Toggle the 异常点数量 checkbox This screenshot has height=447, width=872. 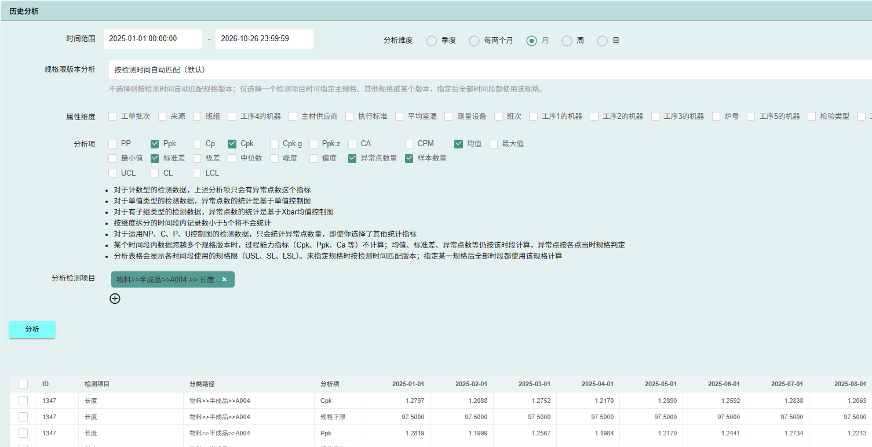point(352,158)
